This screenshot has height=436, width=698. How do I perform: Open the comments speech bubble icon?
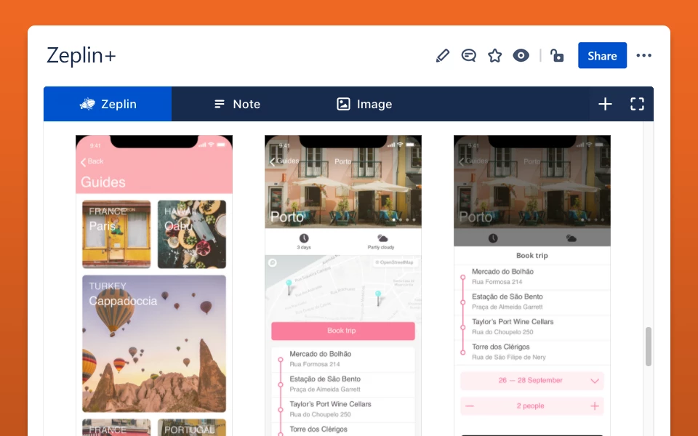(x=468, y=56)
